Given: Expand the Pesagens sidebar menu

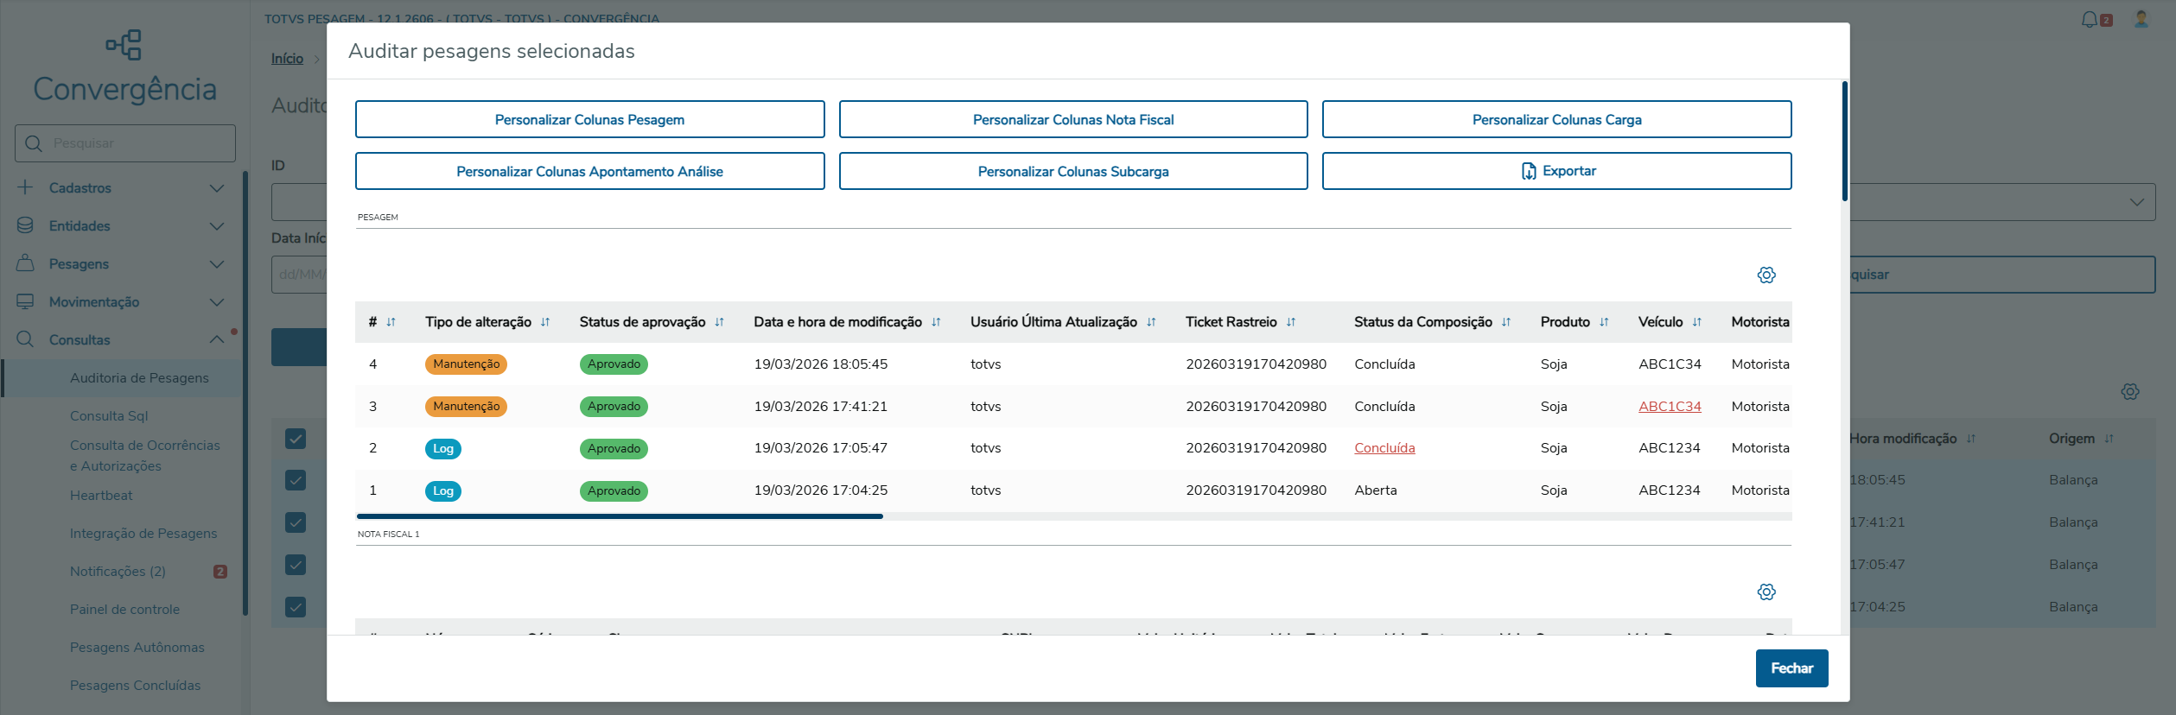Looking at the screenshot, I should (x=121, y=264).
